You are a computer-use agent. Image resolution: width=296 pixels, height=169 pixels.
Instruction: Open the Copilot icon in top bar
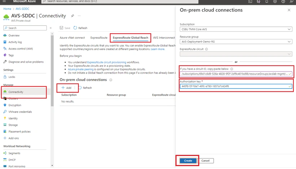click(258, 1)
